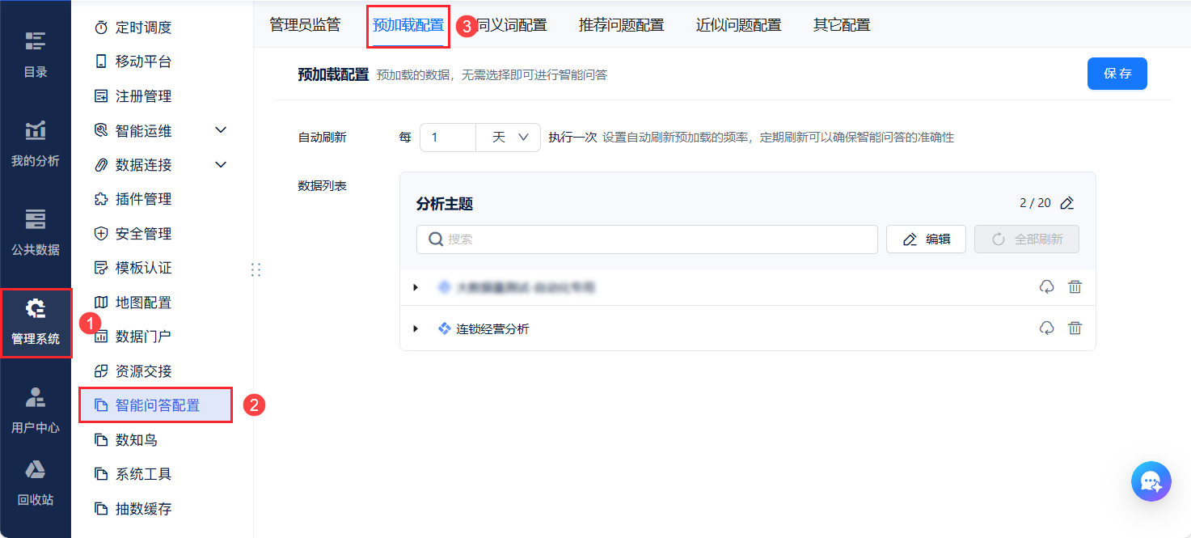The width and height of the screenshot is (1191, 538).
Task: Click the 注册管理 icon
Action: [x=101, y=96]
